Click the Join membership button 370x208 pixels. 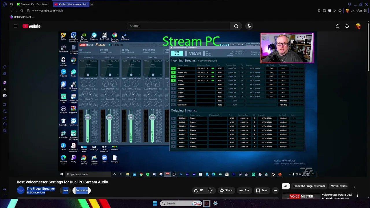click(x=65, y=190)
